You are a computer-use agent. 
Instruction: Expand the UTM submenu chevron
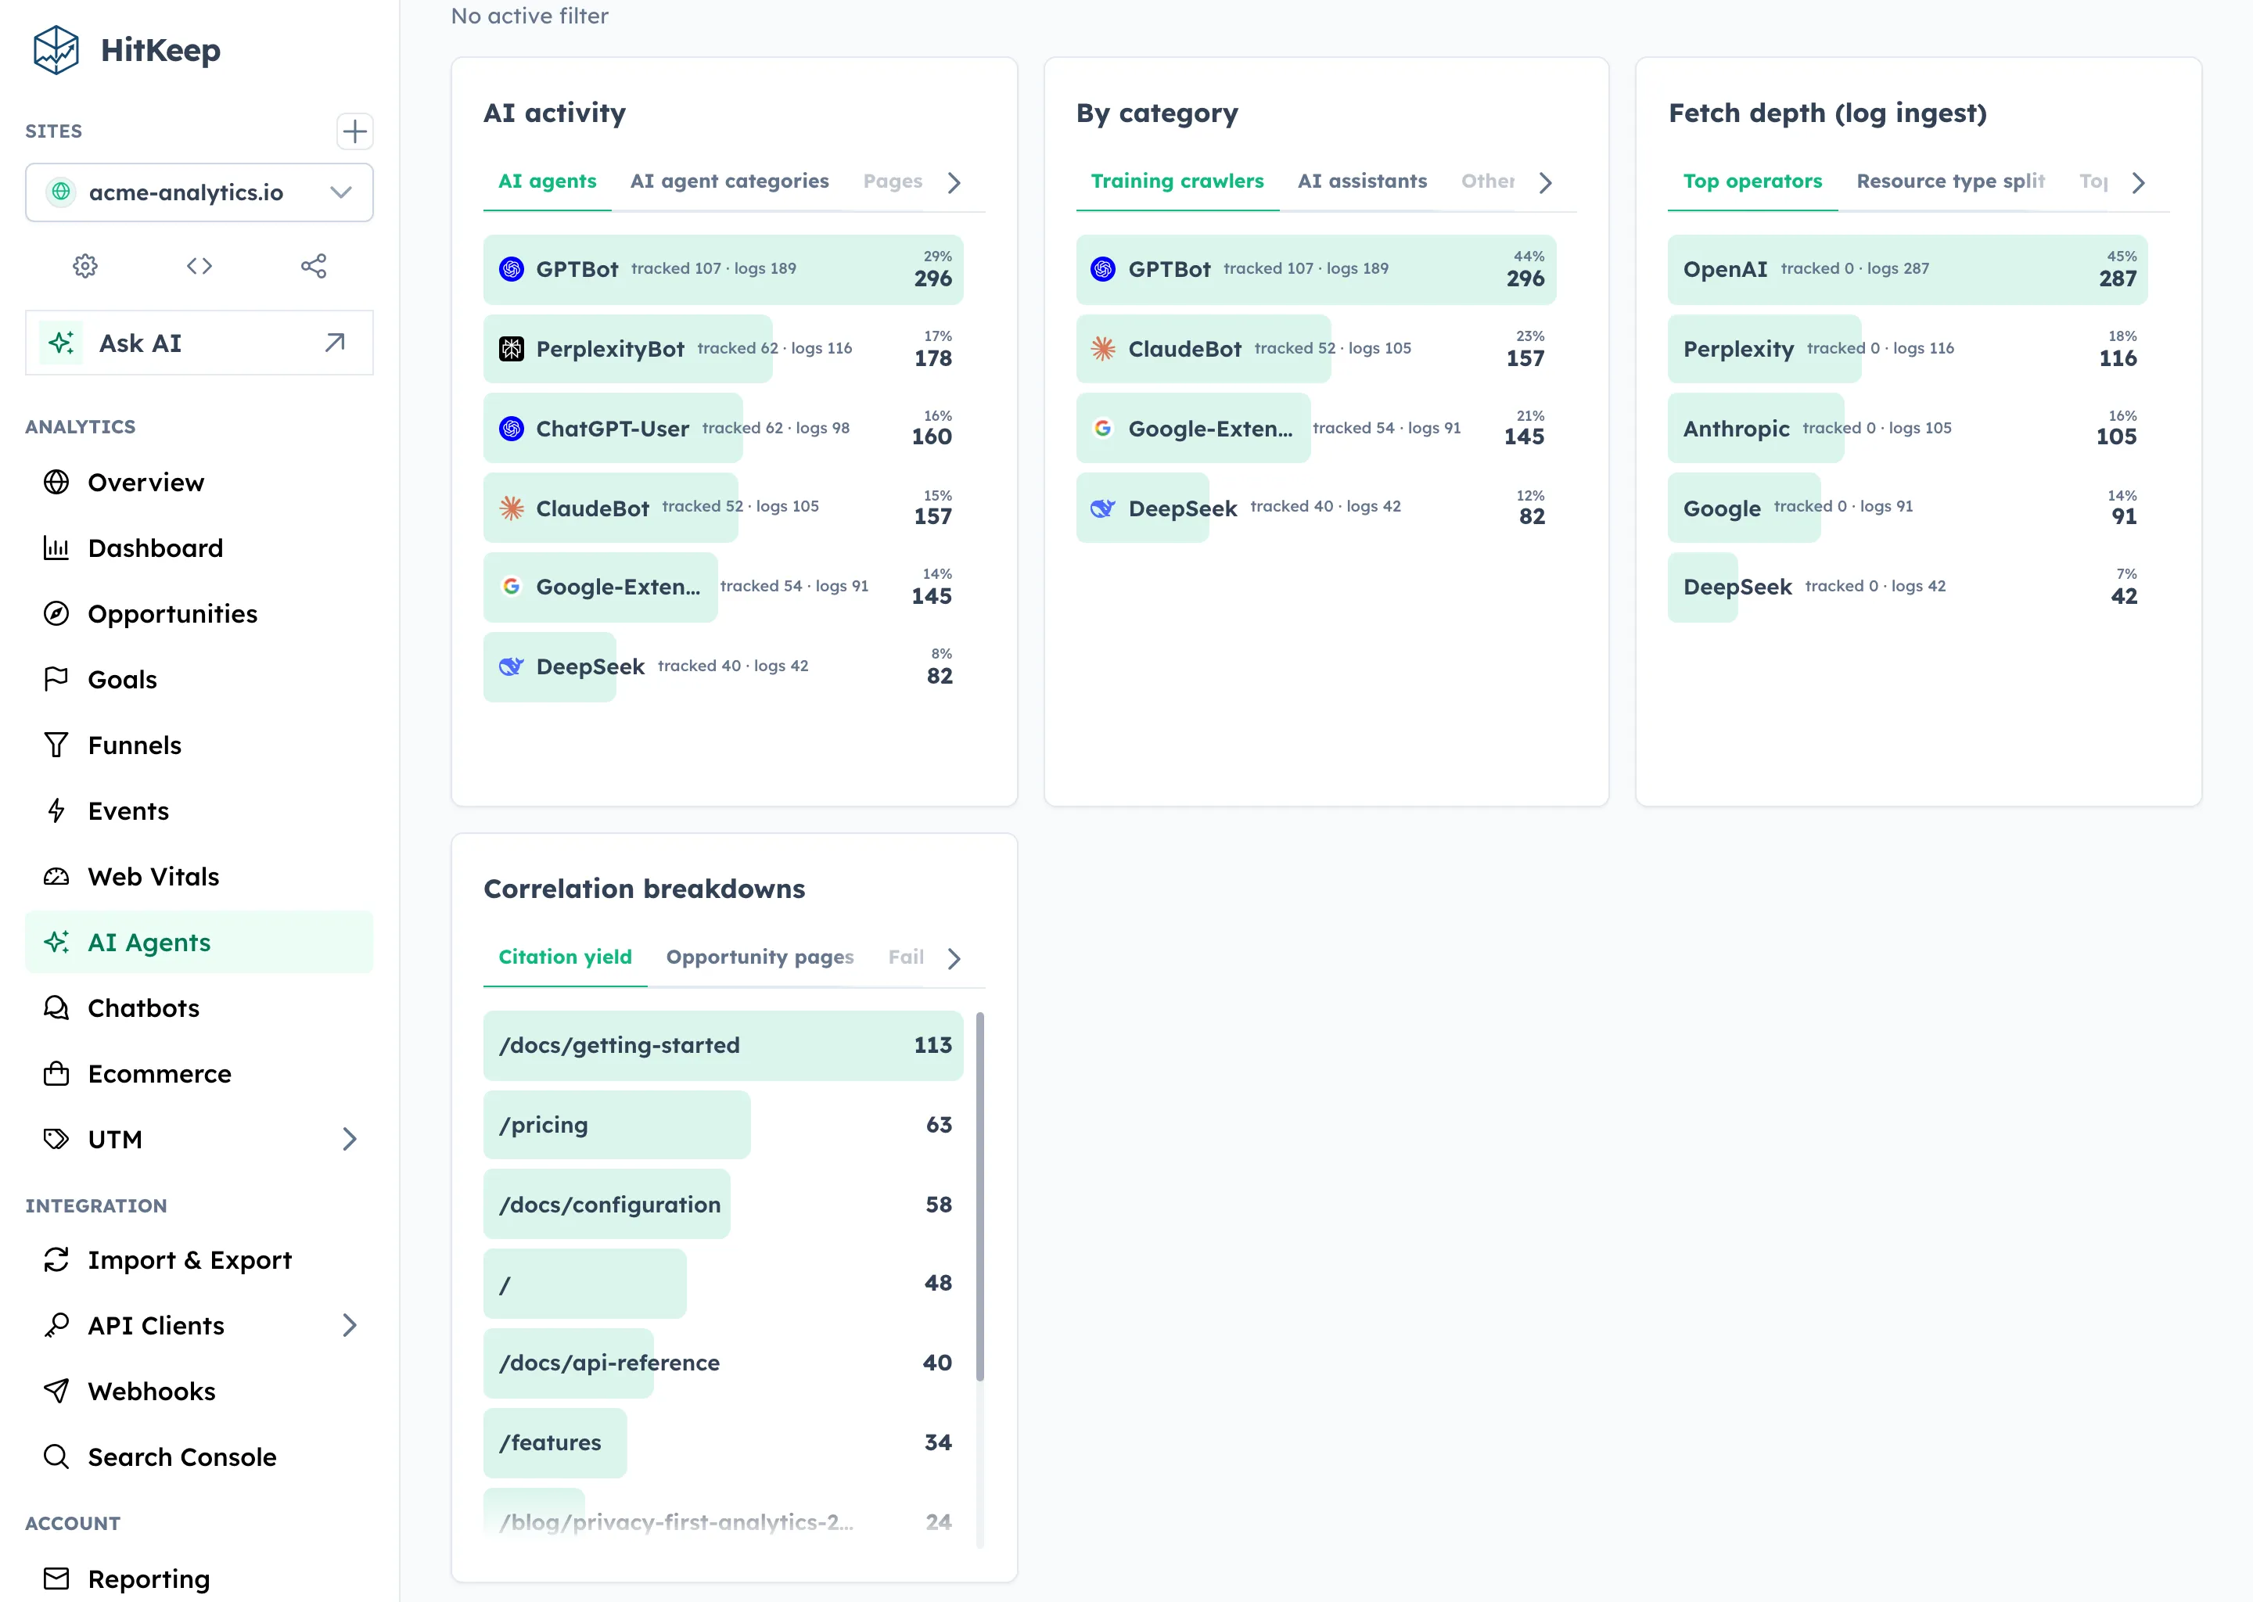click(349, 1140)
